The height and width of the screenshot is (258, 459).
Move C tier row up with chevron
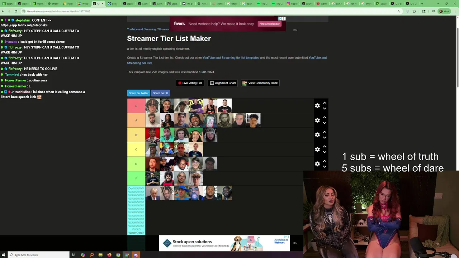(325, 147)
